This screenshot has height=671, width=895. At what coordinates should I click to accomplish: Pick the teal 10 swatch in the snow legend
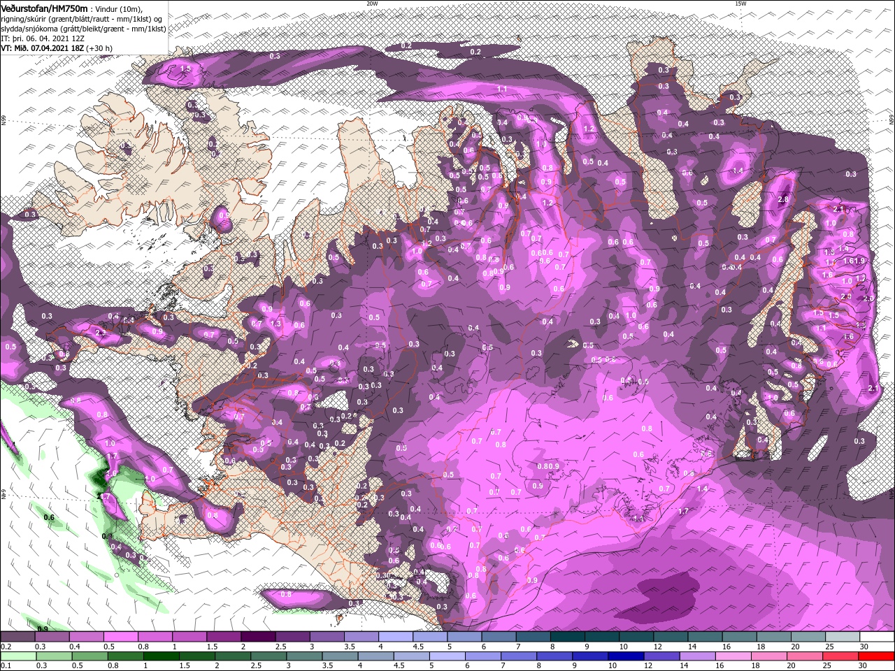[636, 636]
